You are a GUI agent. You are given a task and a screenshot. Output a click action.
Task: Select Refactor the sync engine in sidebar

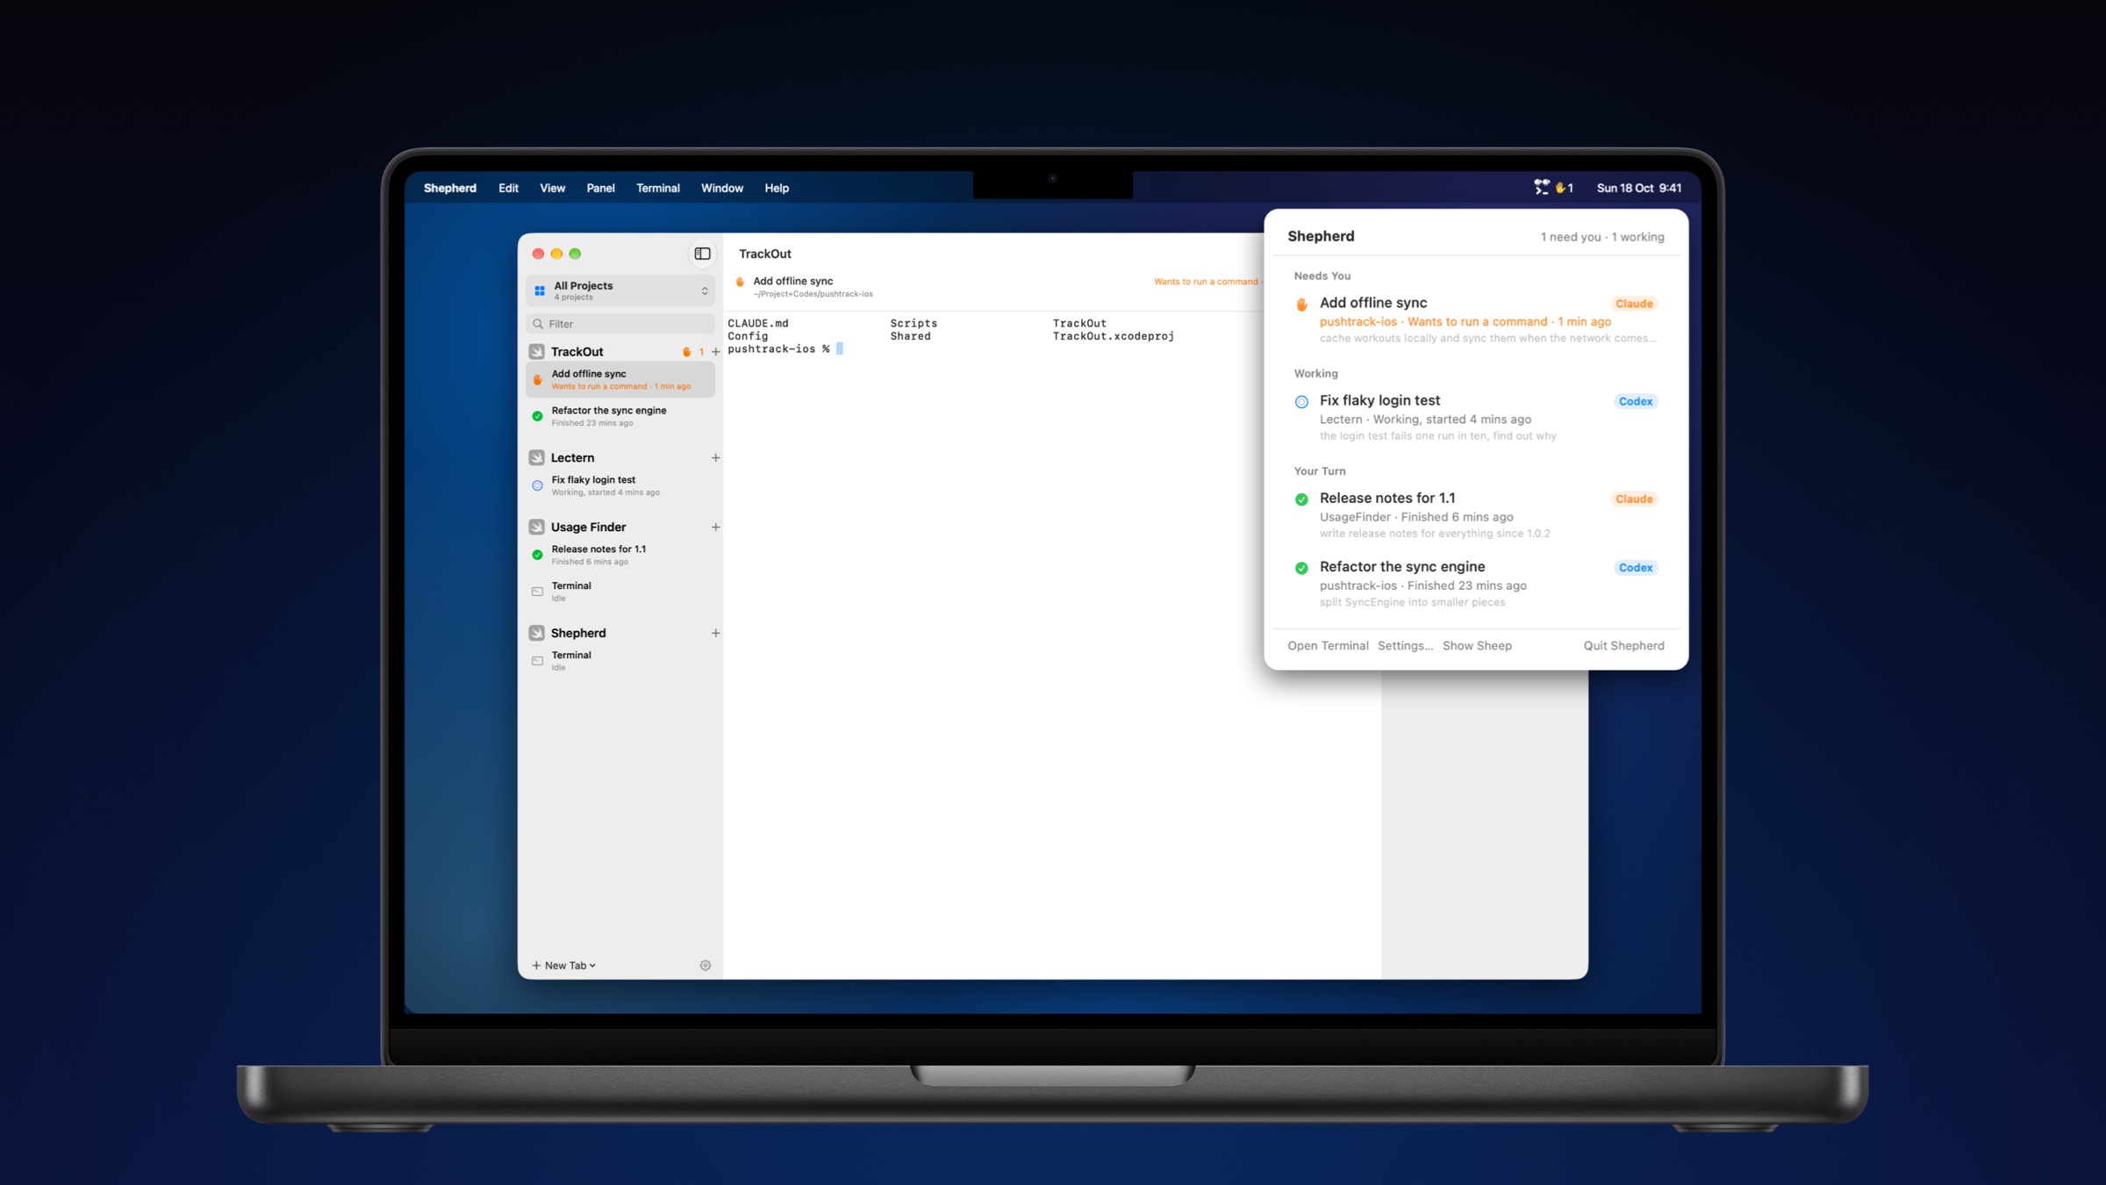620,416
